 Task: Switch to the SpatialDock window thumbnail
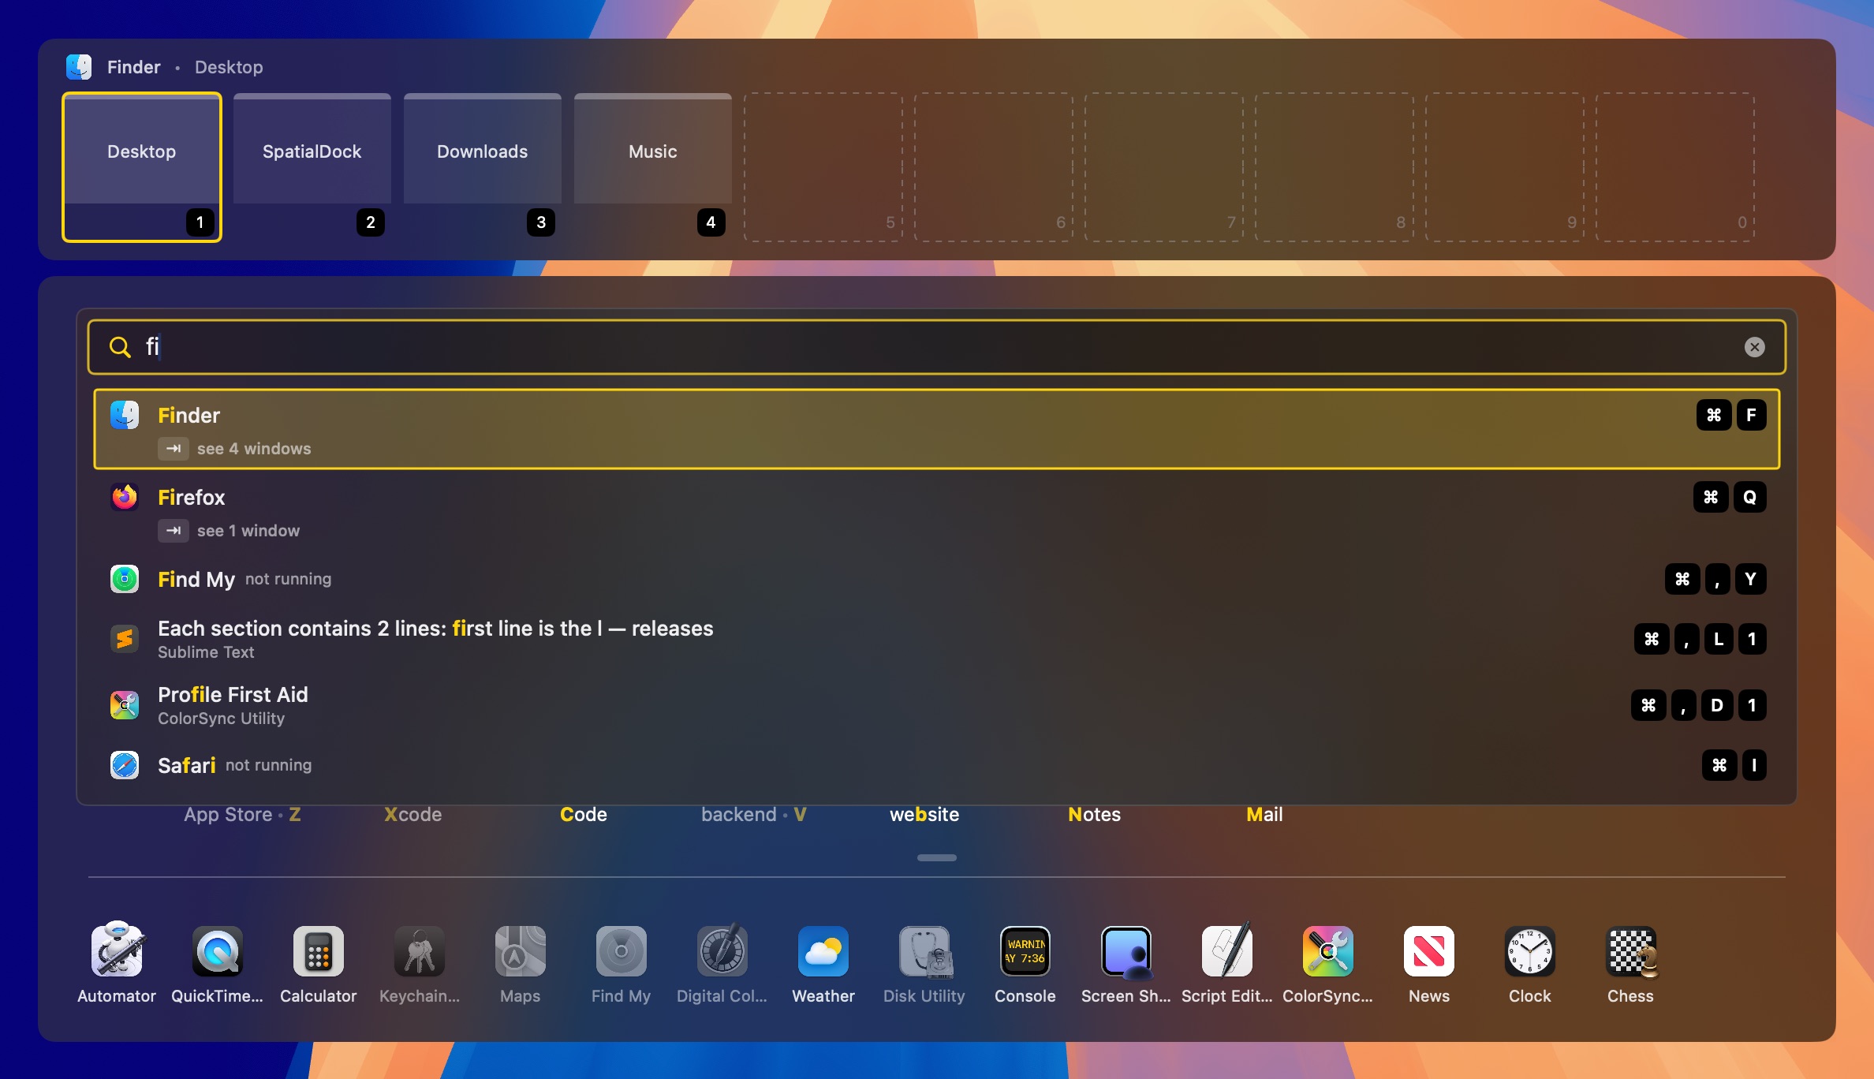312,166
